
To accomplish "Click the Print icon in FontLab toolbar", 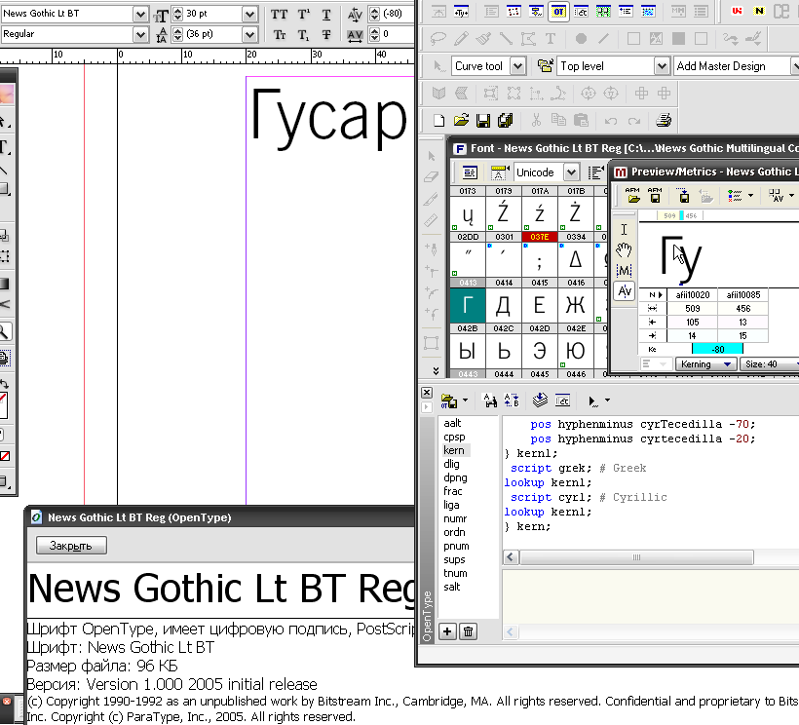I will pyautogui.click(x=664, y=121).
